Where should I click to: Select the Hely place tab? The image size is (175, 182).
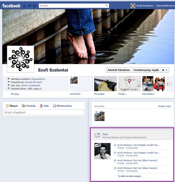[x=44, y=106]
